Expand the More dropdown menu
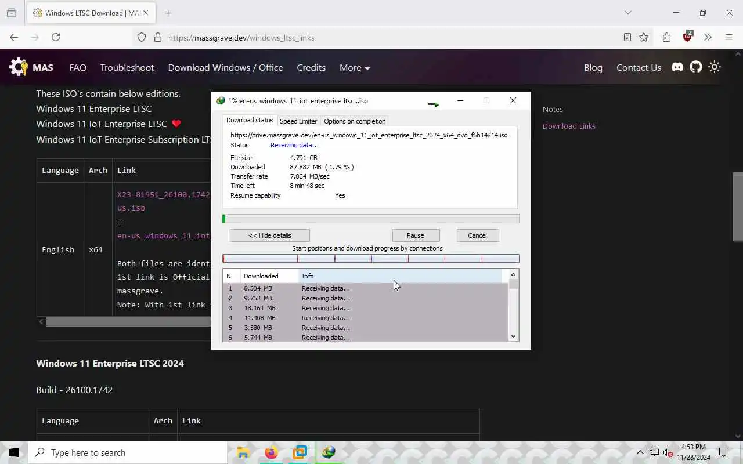The height and width of the screenshot is (464, 743). point(355,67)
